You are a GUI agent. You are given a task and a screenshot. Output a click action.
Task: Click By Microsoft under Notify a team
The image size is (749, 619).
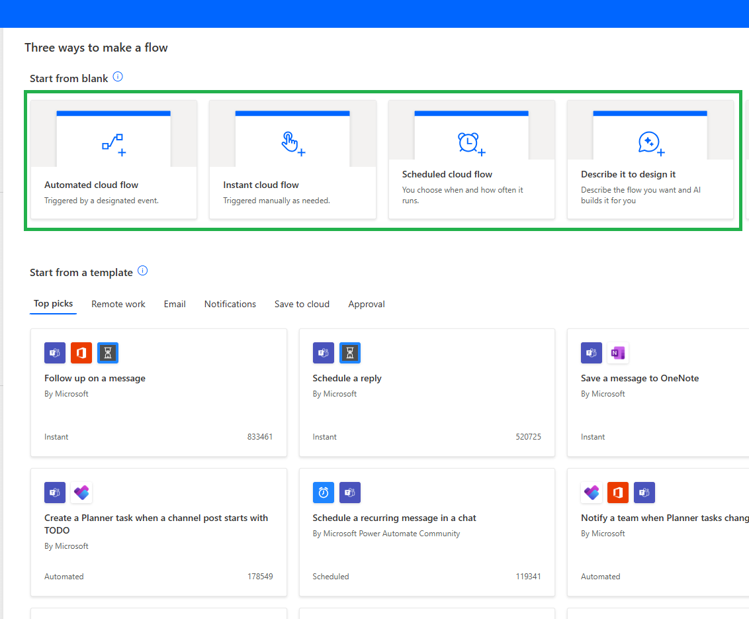pyautogui.click(x=603, y=534)
